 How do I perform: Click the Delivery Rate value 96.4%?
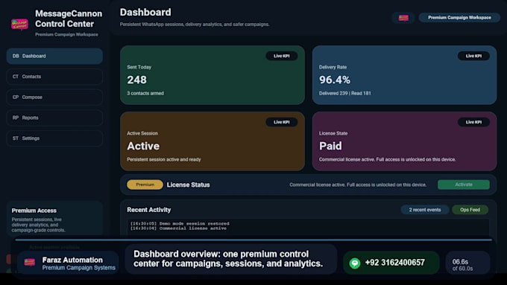335,80
